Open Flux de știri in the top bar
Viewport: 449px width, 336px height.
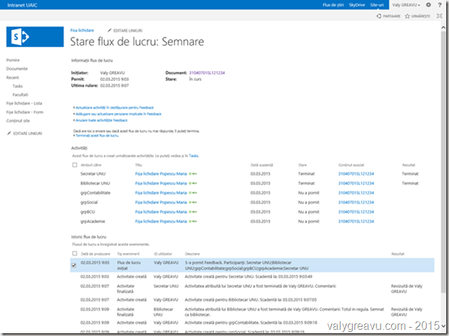tap(333, 5)
